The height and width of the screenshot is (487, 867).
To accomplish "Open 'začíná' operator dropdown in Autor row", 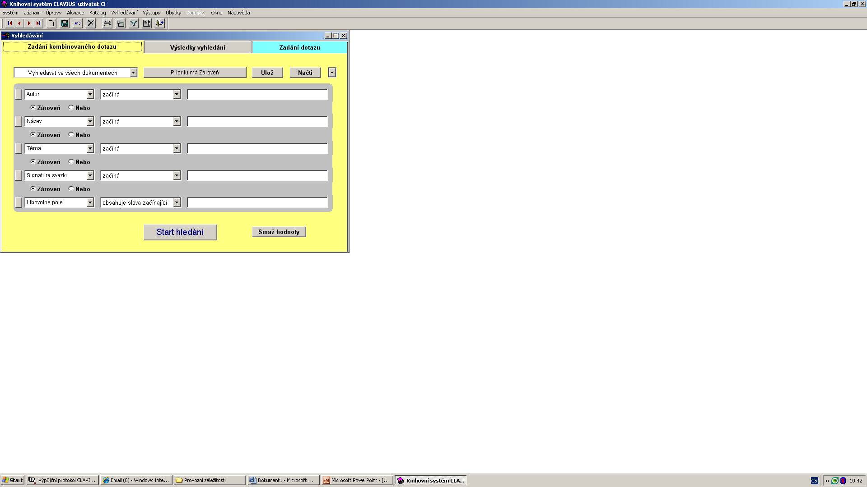I will 177,94.
